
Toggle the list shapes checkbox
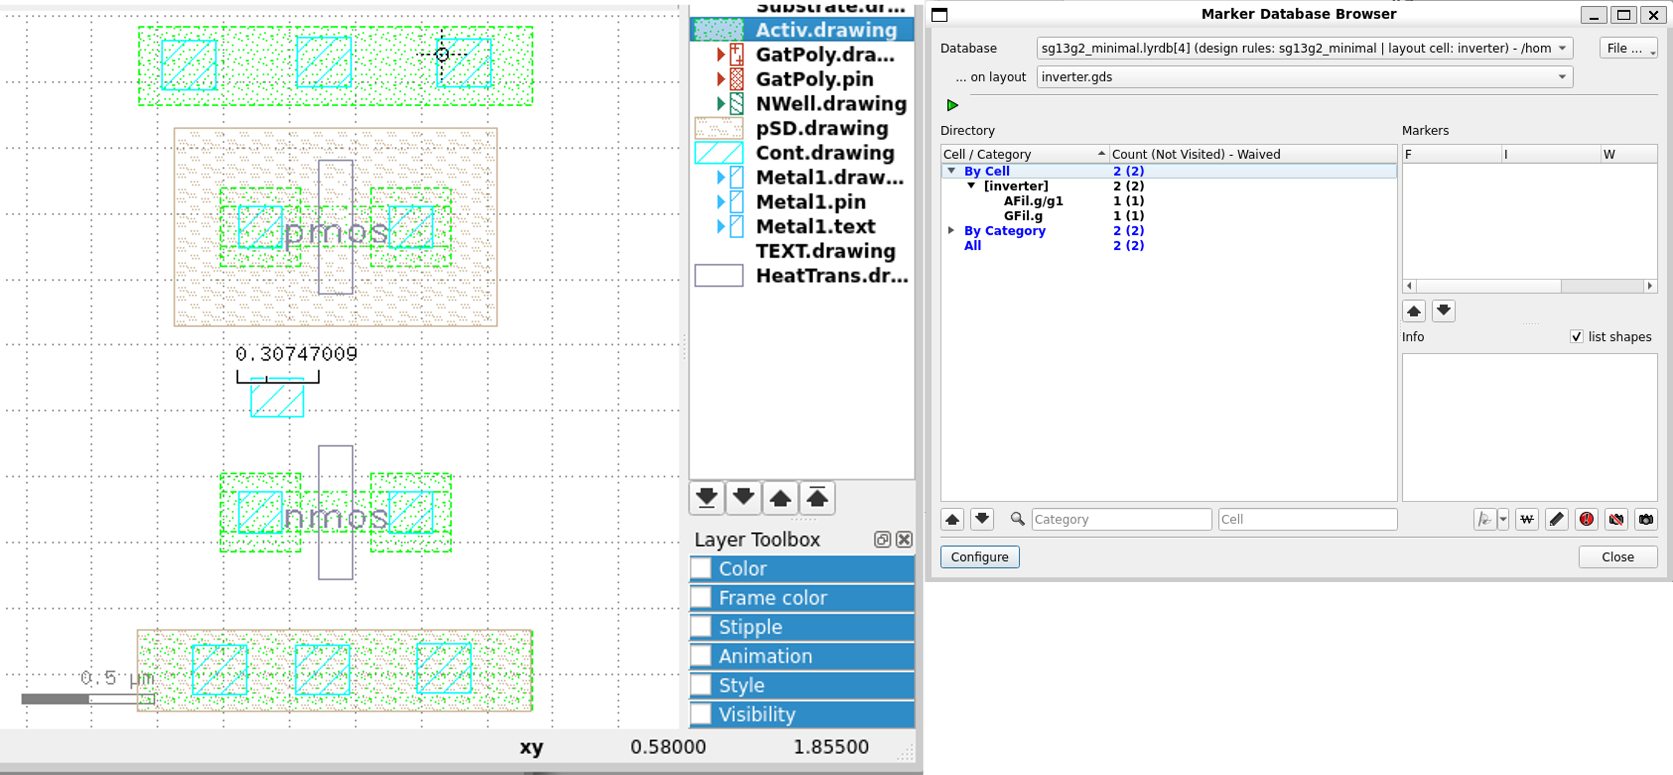(x=1576, y=337)
